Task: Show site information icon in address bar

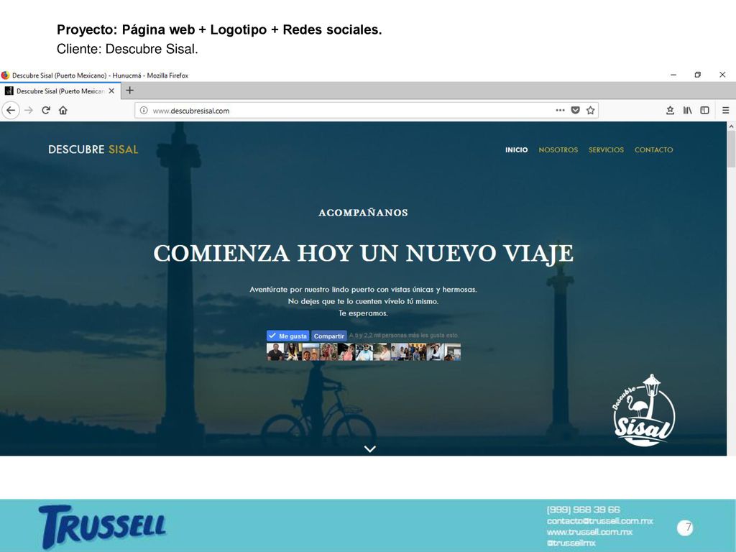Action: [144, 110]
